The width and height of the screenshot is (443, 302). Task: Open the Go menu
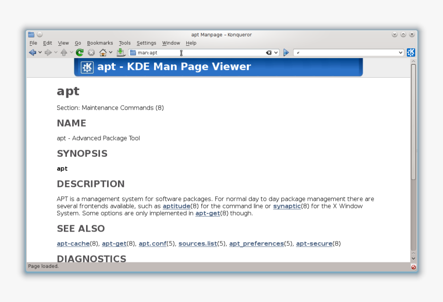(x=78, y=43)
